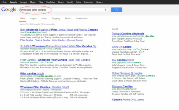This screenshot has height=110, width=179.
Task: Open Play in the top bar
Action: pyautogui.click(x=41, y=2)
